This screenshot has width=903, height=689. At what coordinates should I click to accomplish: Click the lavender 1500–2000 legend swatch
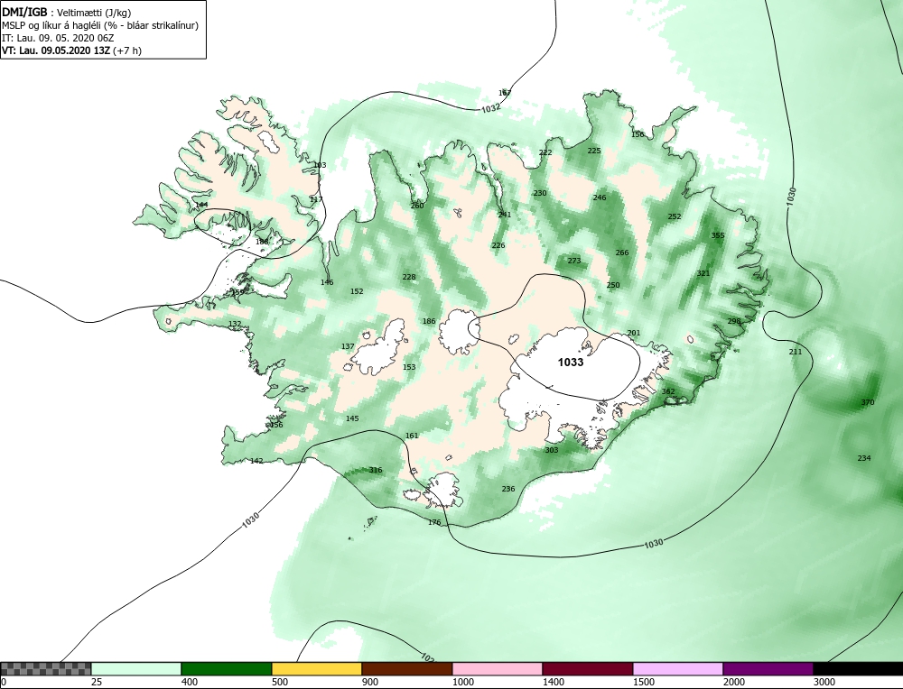point(678,669)
